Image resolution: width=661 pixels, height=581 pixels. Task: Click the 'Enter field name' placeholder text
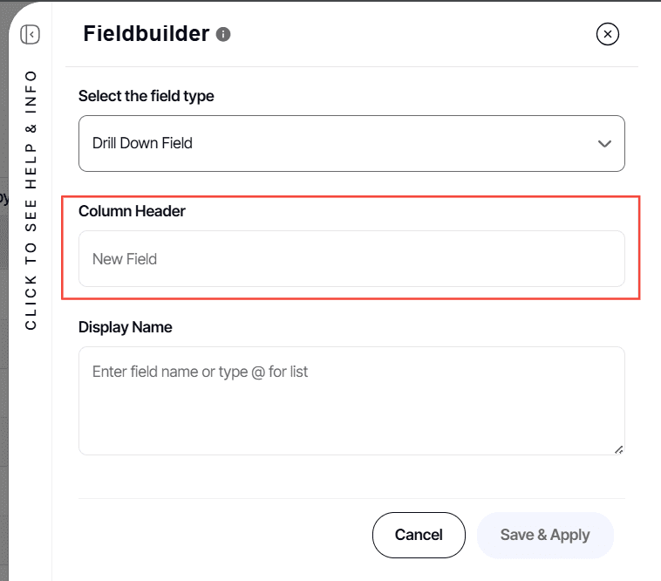coord(201,372)
